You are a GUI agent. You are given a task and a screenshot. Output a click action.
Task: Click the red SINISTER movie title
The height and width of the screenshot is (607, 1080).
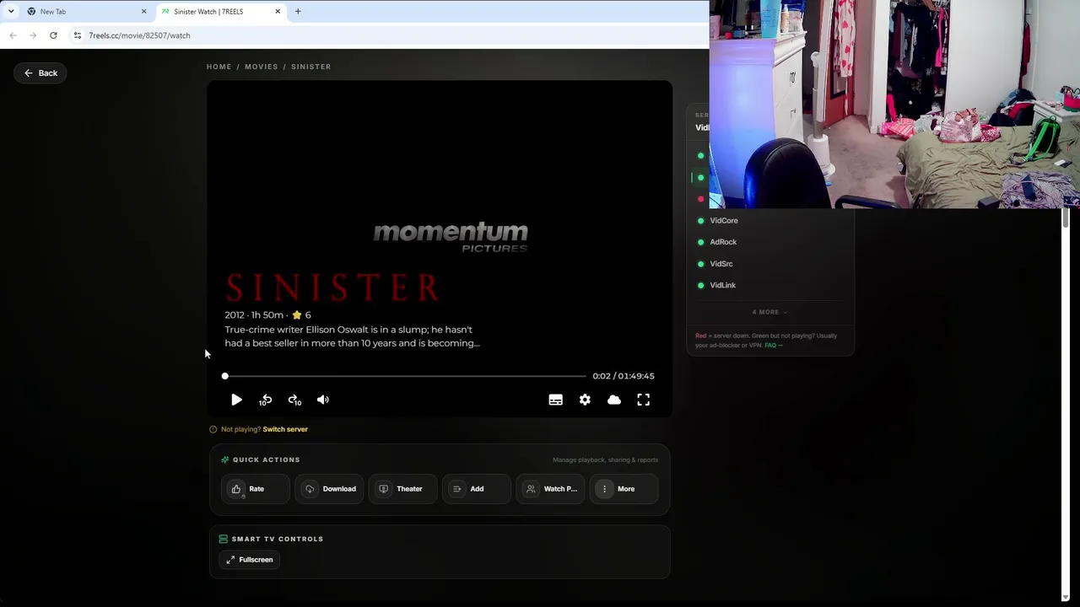pyautogui.click(x=332, y=287)
